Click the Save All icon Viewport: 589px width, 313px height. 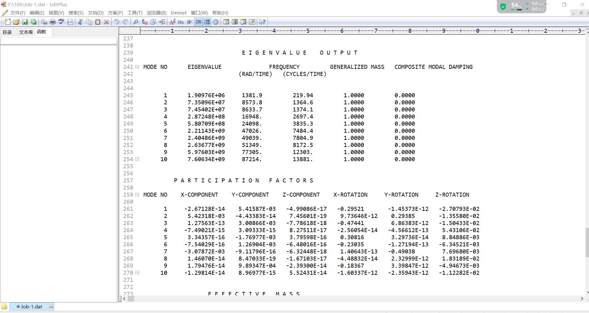34,22
